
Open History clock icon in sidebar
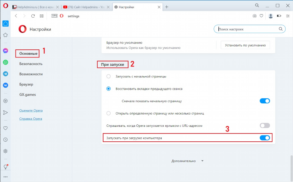pos(5,140)
